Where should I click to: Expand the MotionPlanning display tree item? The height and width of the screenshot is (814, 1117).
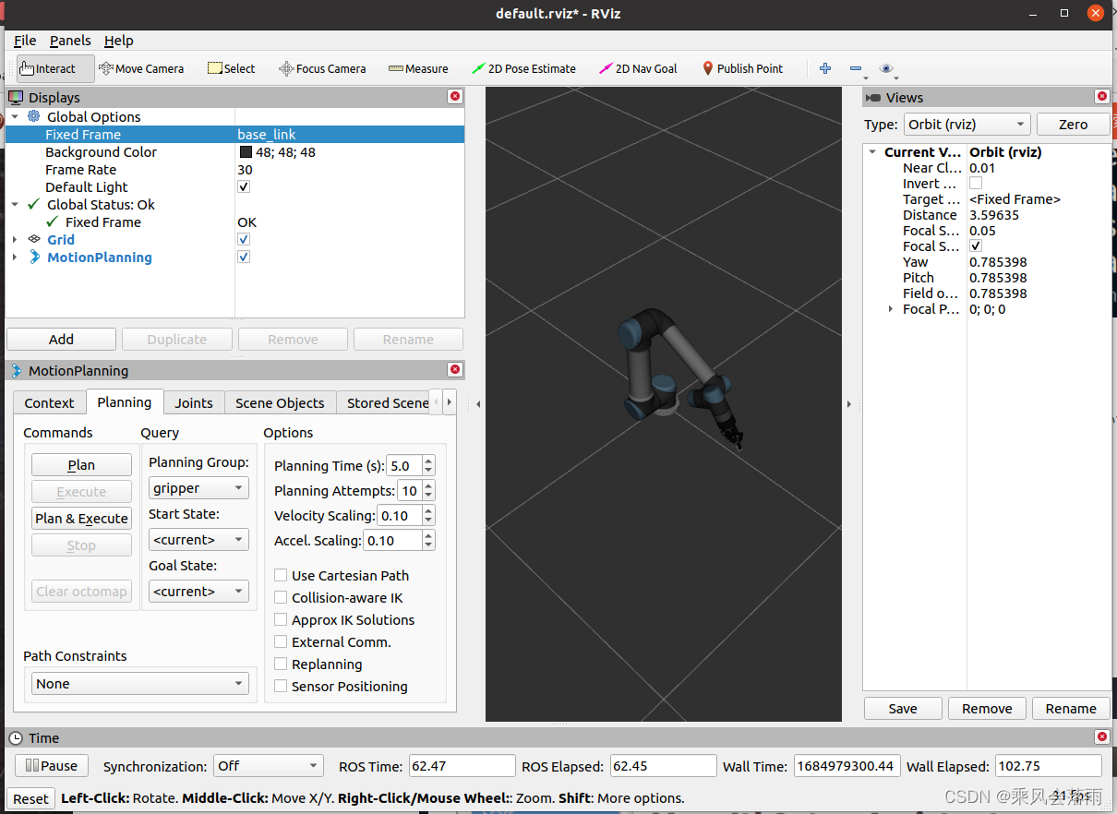(x=16, y=257)
